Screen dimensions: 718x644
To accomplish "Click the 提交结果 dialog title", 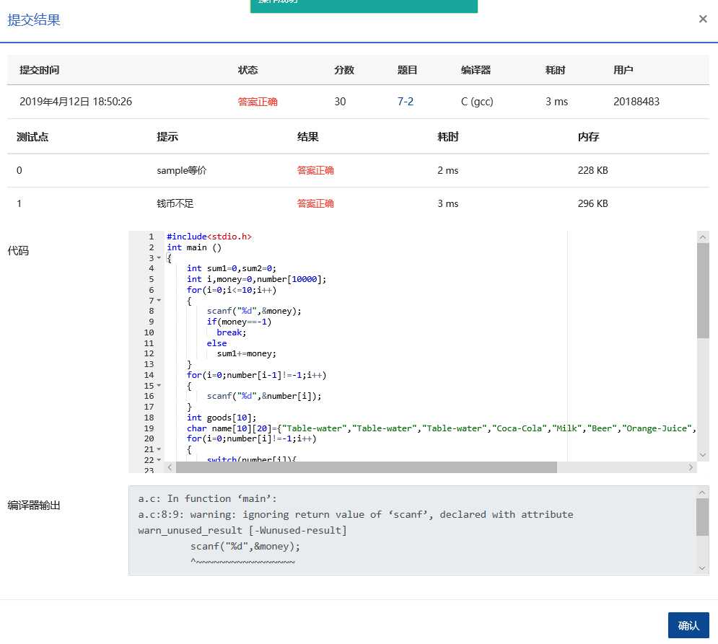I will (x=34, y=19).
